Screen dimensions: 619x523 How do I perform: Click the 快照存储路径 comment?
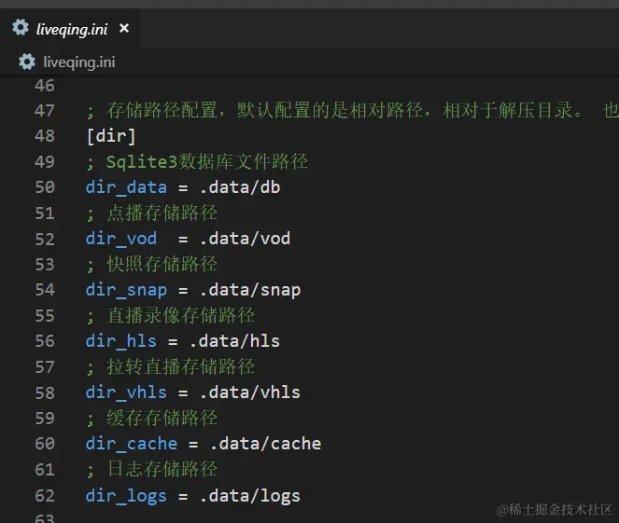(151, 265)
